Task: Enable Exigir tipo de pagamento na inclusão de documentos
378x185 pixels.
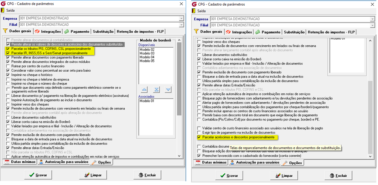Action: tap(199, 133)
